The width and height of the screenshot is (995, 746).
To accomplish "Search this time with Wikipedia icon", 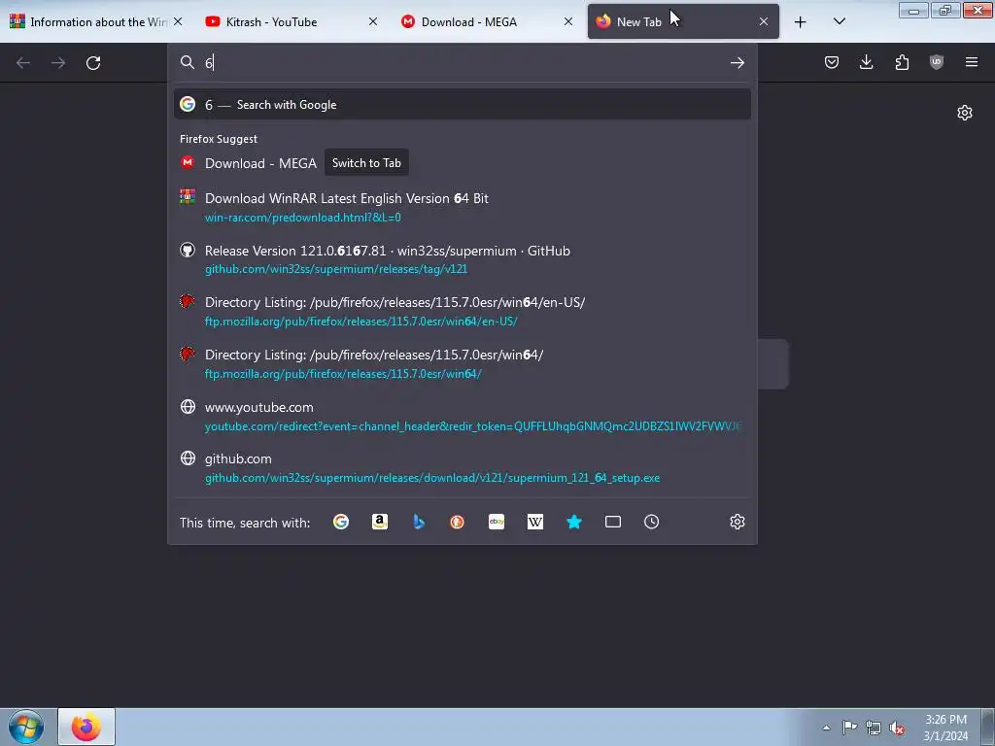I will [535, 522].
